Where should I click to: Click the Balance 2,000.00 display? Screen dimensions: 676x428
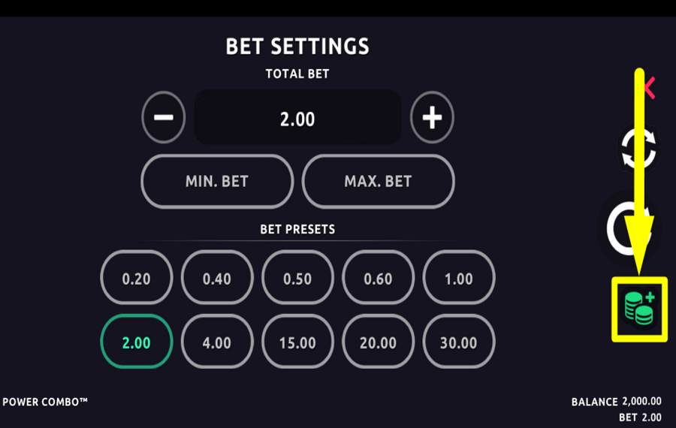click(x=617, y=402)
